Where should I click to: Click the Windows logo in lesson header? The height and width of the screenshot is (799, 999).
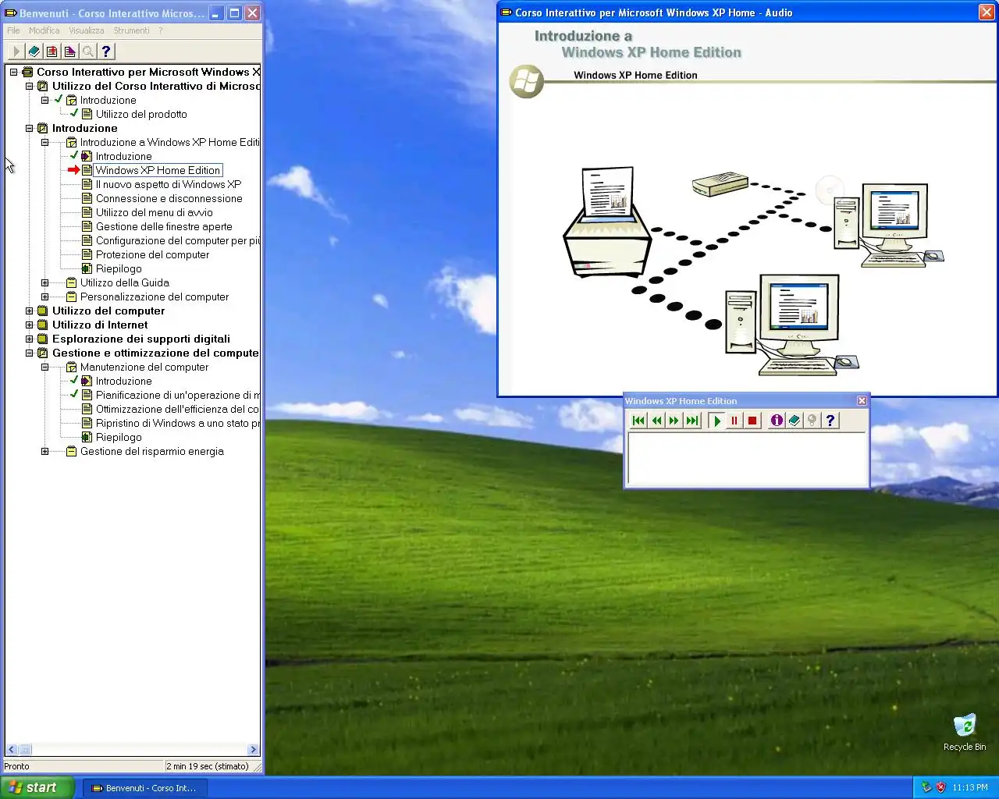[527, 81]
